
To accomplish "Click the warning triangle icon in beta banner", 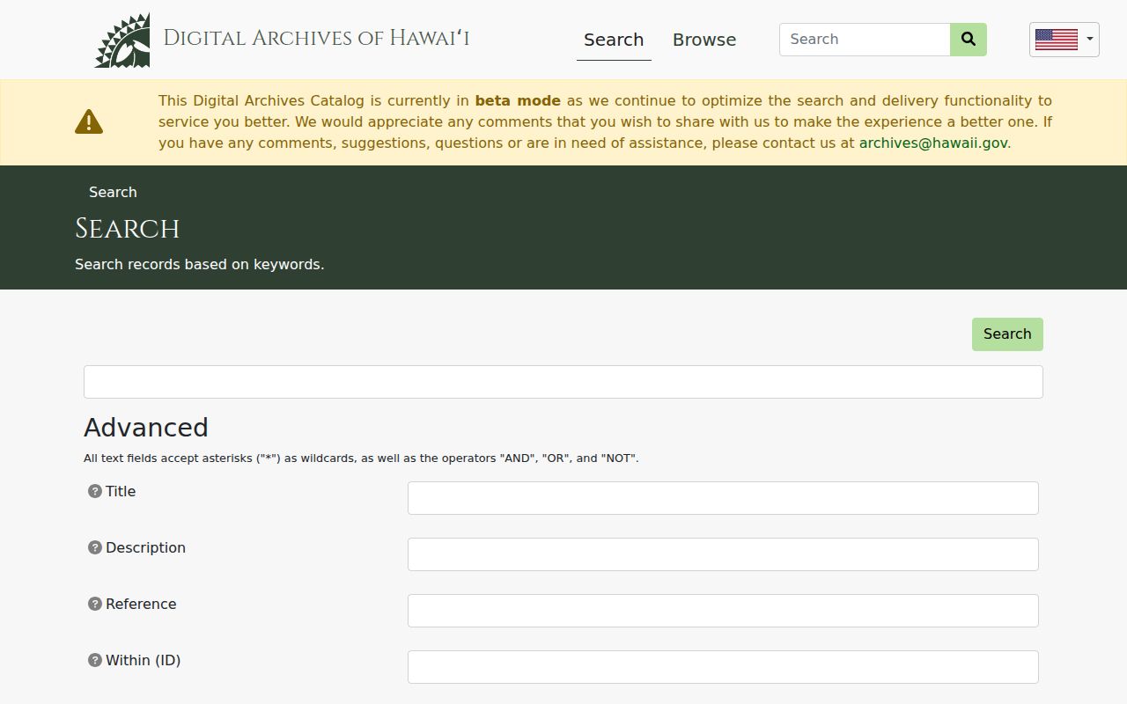I will [89, 121].
